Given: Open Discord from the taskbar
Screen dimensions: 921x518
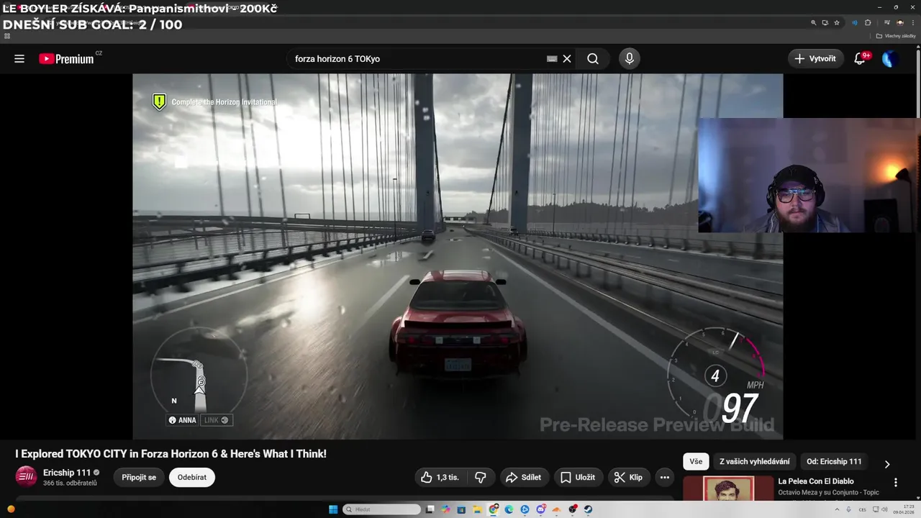Looking at the screenshot, I should tap(540, 509).
